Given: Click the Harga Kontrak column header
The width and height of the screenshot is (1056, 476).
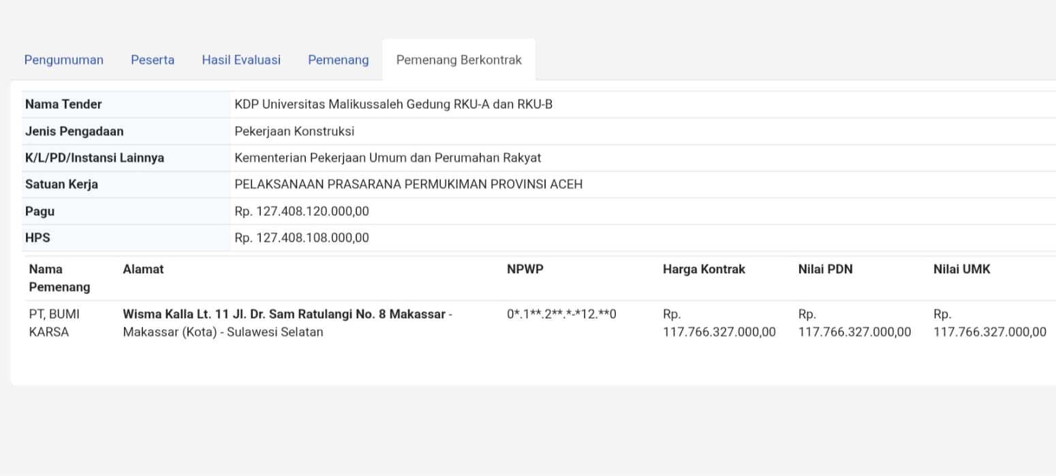Looking at the screenshot, I should pos(704,269).
